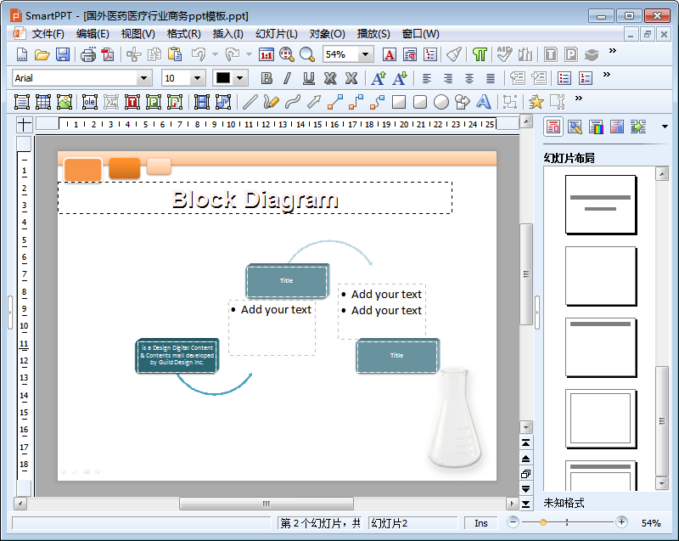Open the black font color swatch
This screenshot has height=541, width=679.
point(223,78)
